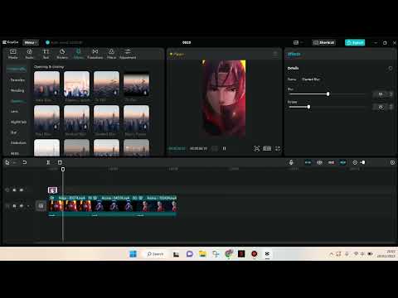Open the Transitions tab
398x298 pixels.
pos(95,54)
